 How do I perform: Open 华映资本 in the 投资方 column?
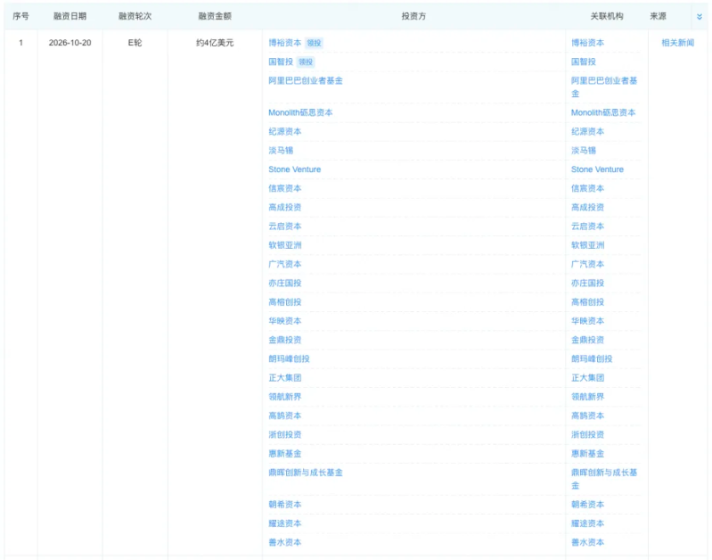[284, 321]
